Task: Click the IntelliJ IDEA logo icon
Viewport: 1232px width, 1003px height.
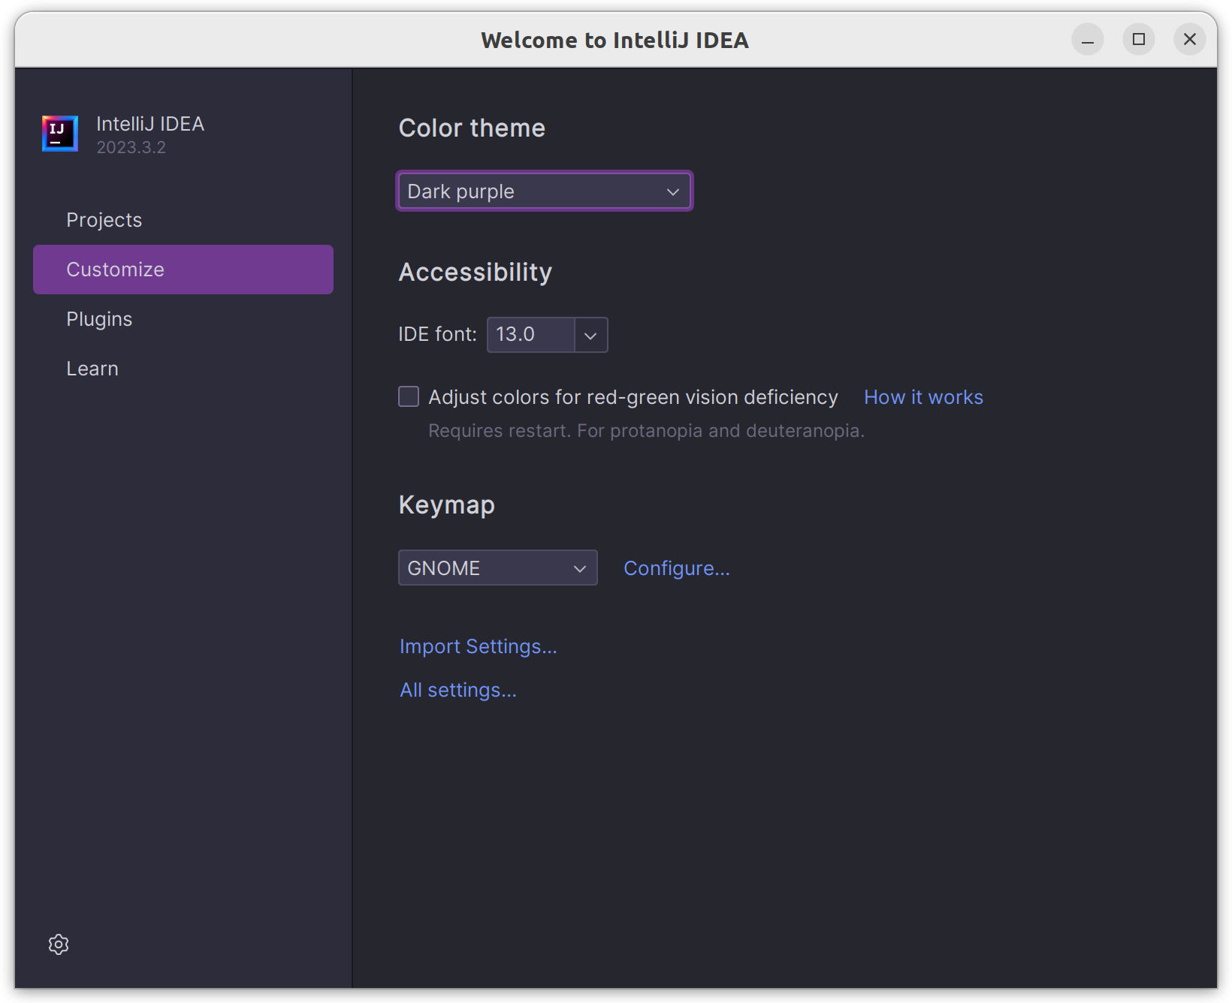Action: tap(60, 134)
